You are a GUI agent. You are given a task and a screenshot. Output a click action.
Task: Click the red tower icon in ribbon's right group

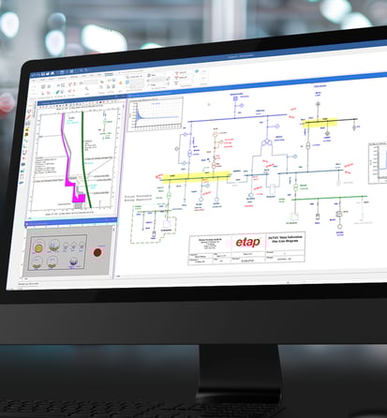tap(176, 74)
